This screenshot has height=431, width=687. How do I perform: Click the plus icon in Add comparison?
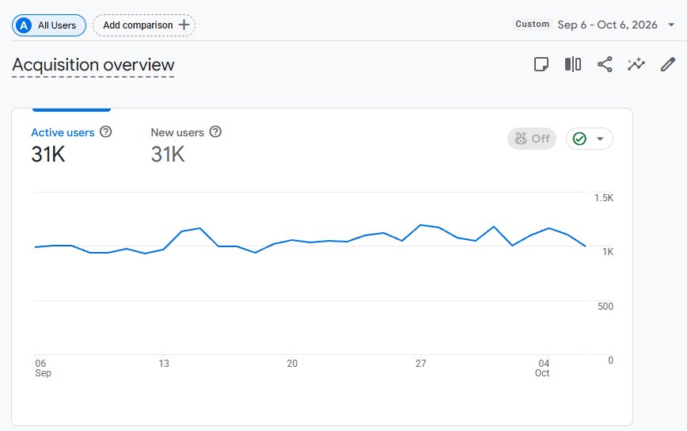coord(184,25)
